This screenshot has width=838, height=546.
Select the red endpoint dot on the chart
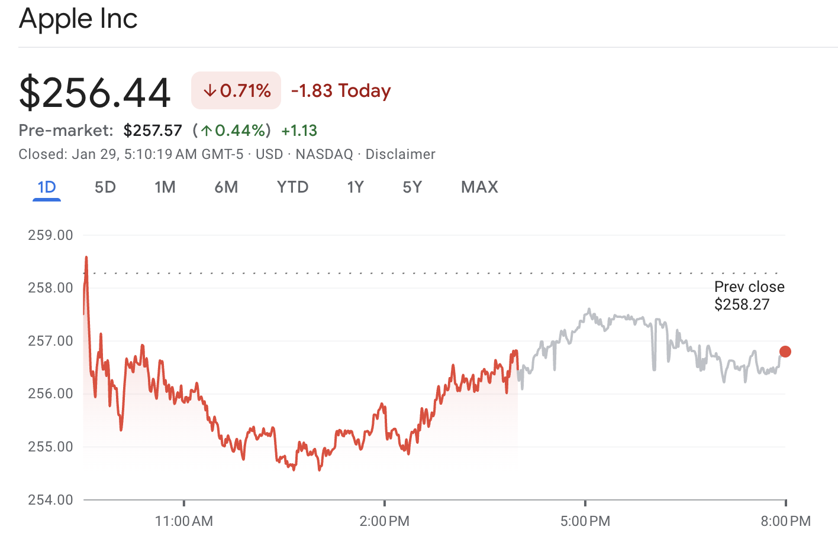click(785, 351)
